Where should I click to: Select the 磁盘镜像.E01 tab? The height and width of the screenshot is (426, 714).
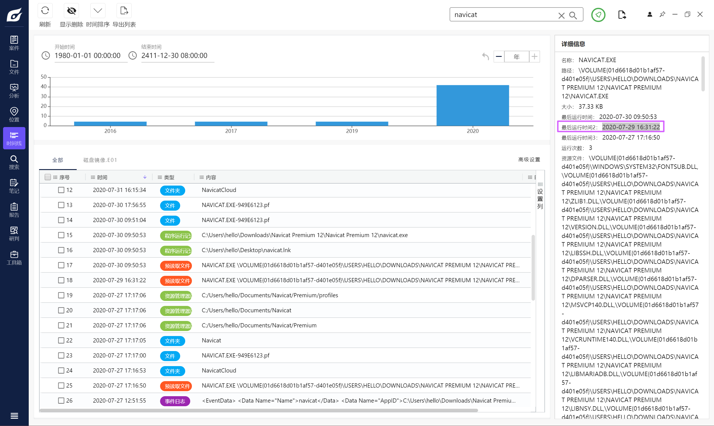coord(100,160)
